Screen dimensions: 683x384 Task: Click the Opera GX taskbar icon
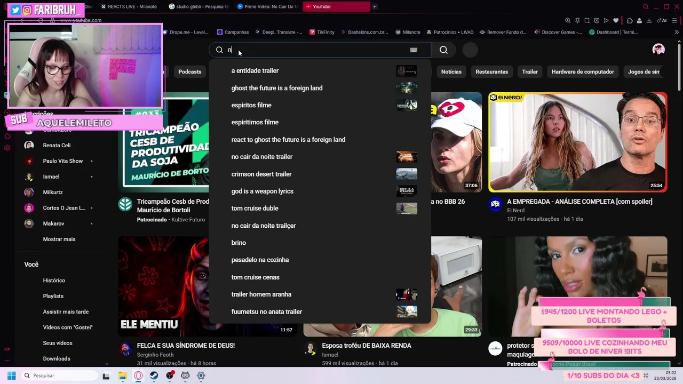point(138,375)
